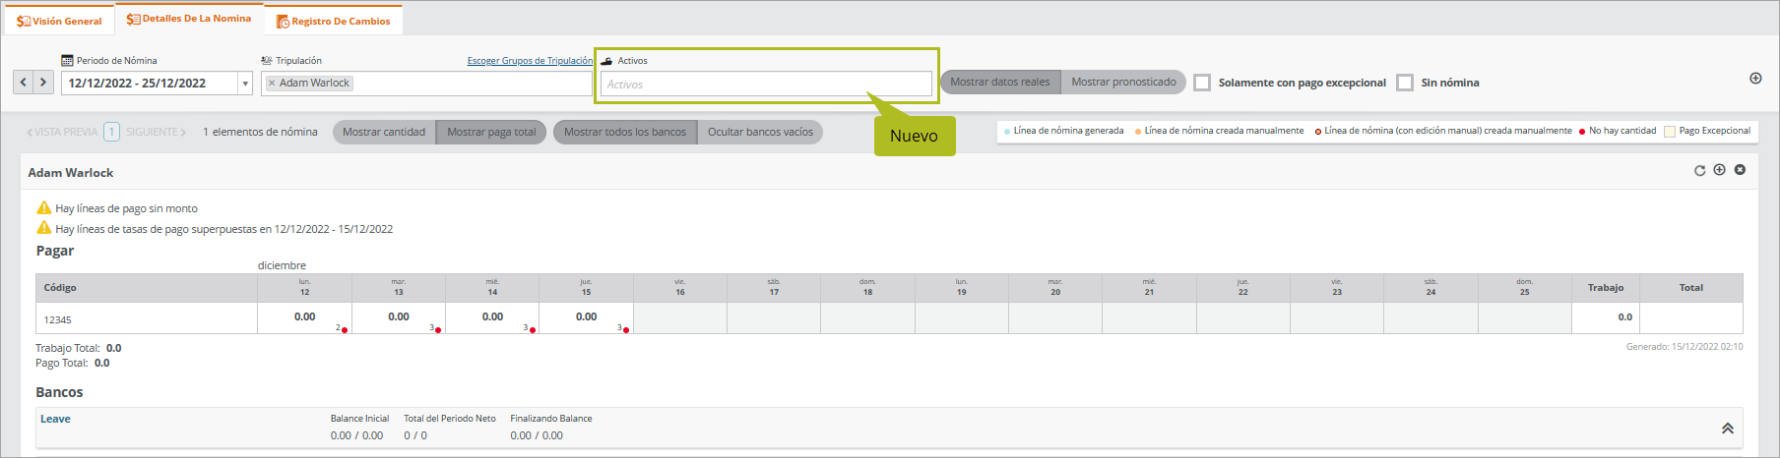Click the calendar icon beside Periodo de Nómina
1780x458 pixels.
pos(67,61)
